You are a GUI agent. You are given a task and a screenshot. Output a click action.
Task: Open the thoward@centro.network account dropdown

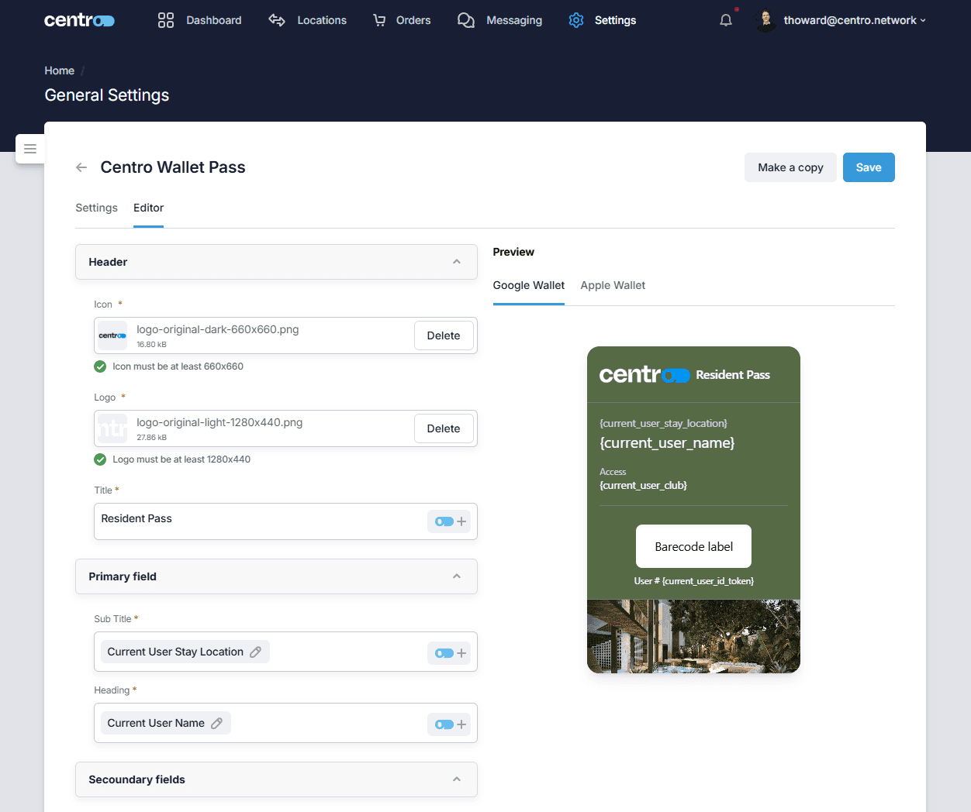pos(855,20)
